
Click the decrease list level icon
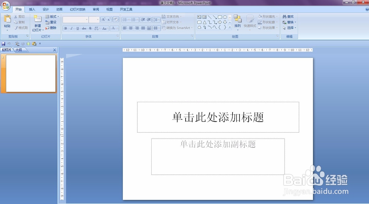143,20
